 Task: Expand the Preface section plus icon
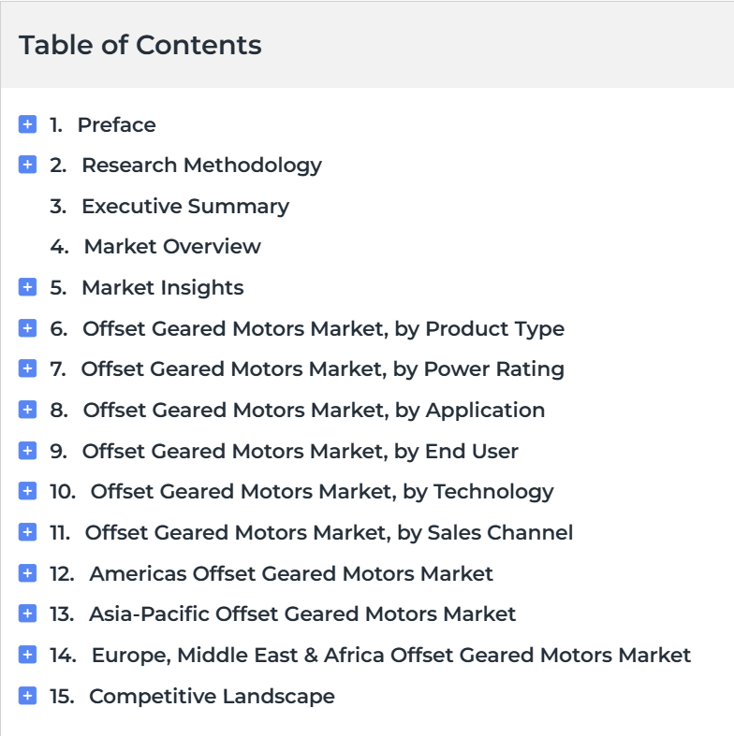coord(27,124)
